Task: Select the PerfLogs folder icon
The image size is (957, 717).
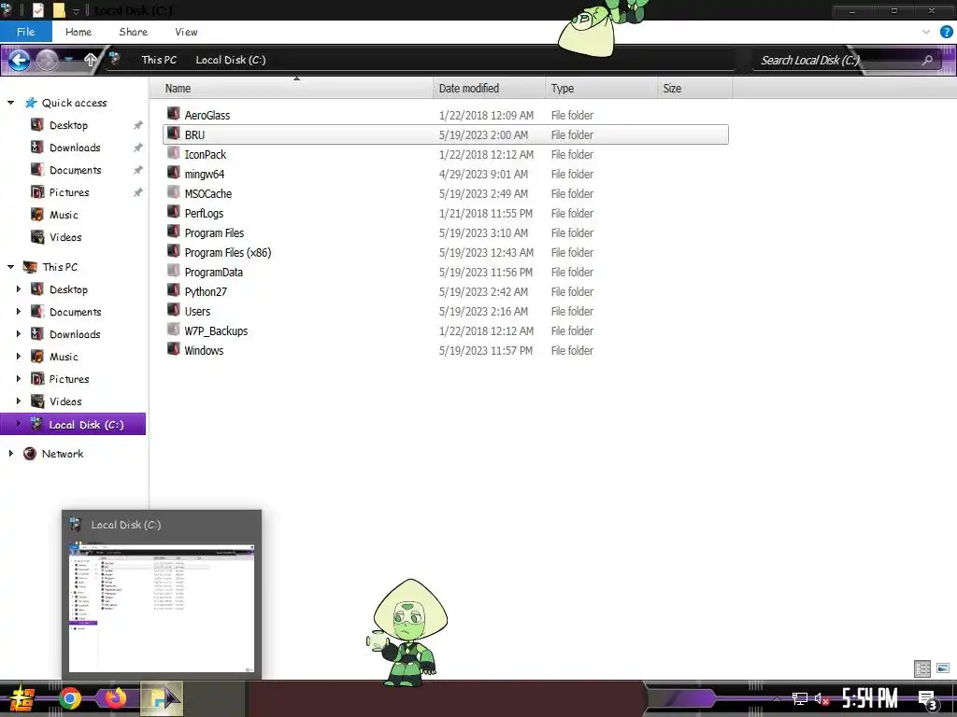Action: [x=173, y=212]
